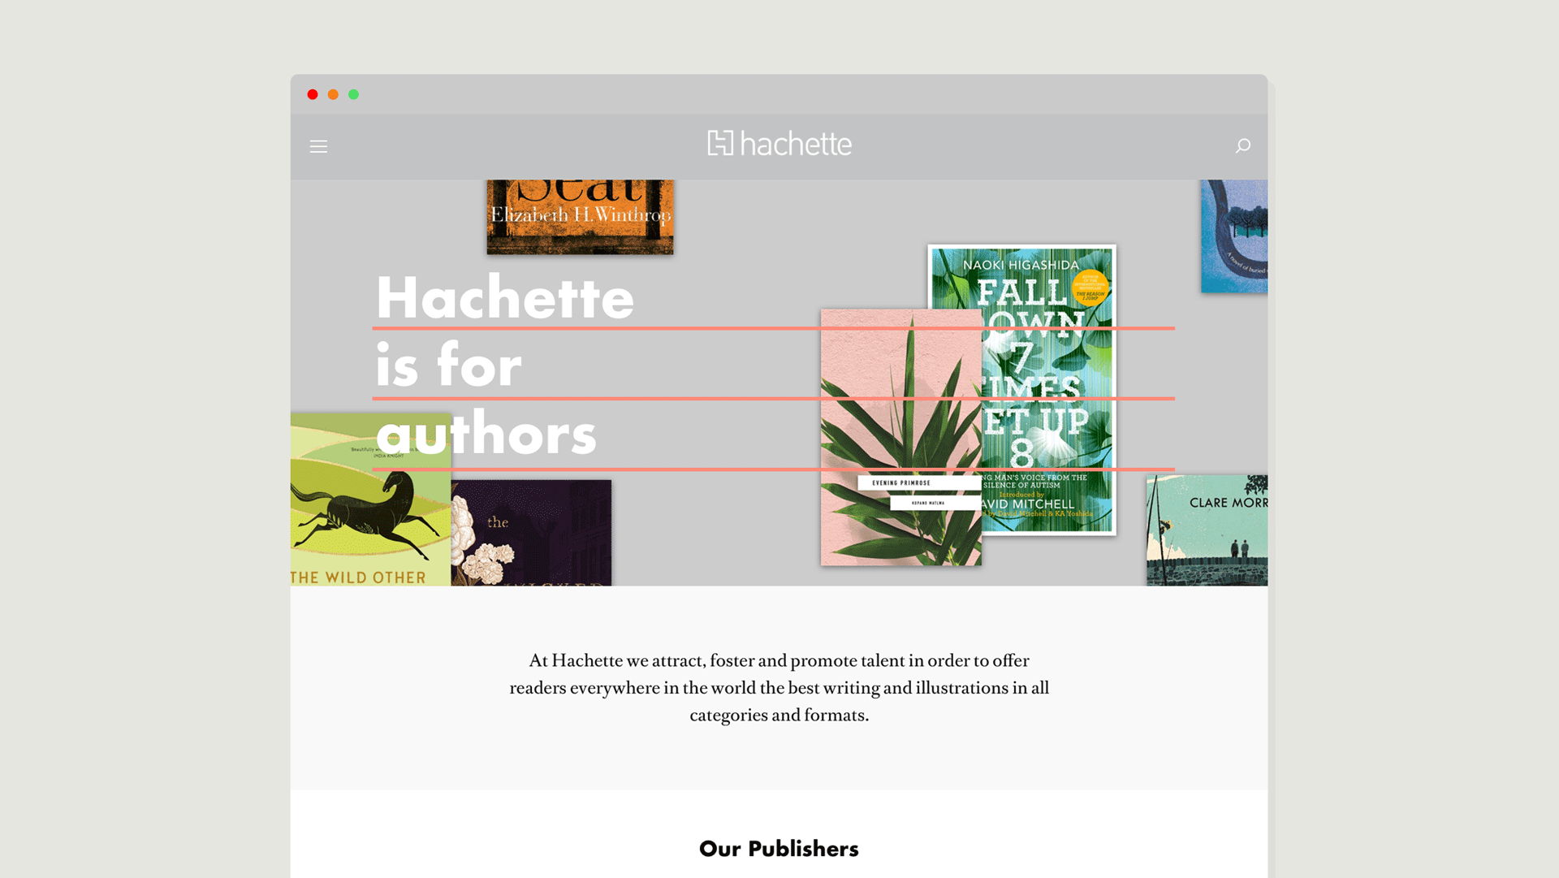Select 'The Wild Other' book cover
The height and width of the screenshot is (878, 1559).
pos(369,500)
